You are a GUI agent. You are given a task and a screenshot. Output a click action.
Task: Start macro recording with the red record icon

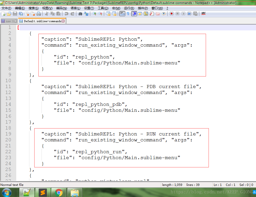tap(171, 14)
